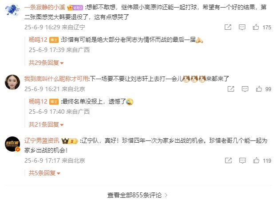The height and width of the screenshot is (200, 277).
Task: Like the comment with 99 likes
Action: pyautogui.click(x=259, y=89)
